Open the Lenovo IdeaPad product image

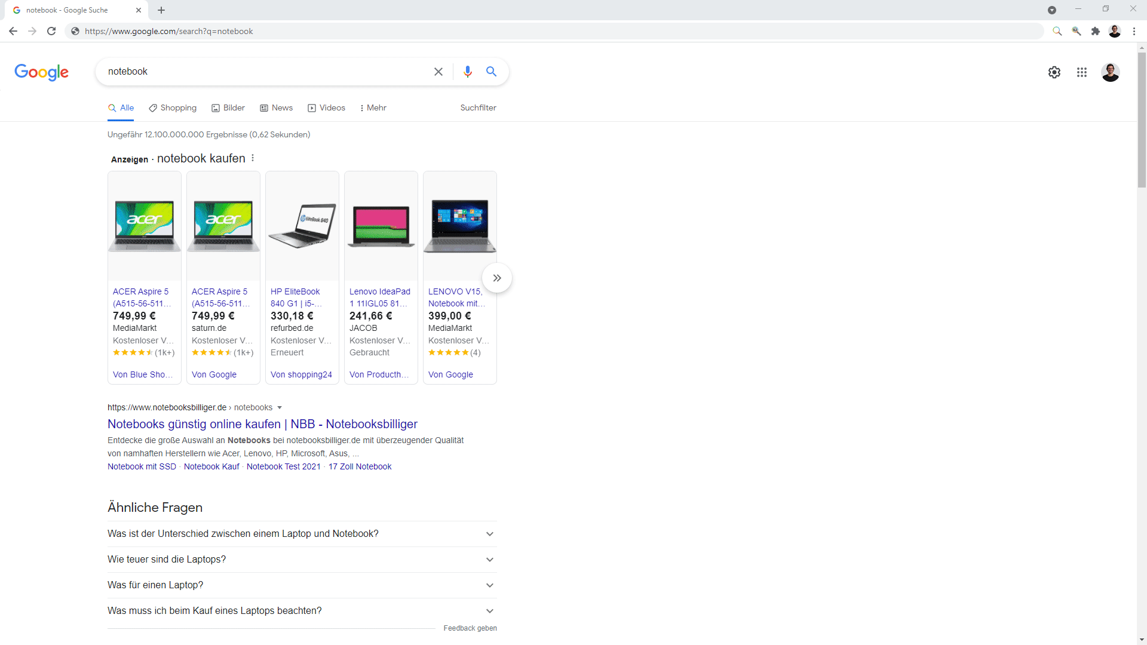point(381,226)
